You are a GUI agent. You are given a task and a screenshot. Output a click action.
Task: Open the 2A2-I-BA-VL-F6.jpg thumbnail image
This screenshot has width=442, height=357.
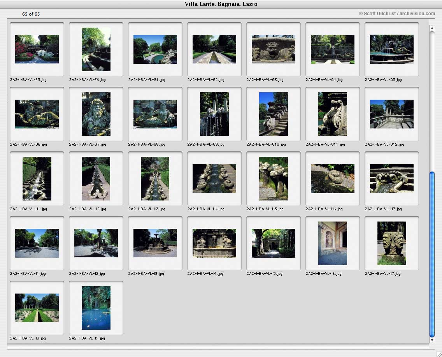pos(96,49)
